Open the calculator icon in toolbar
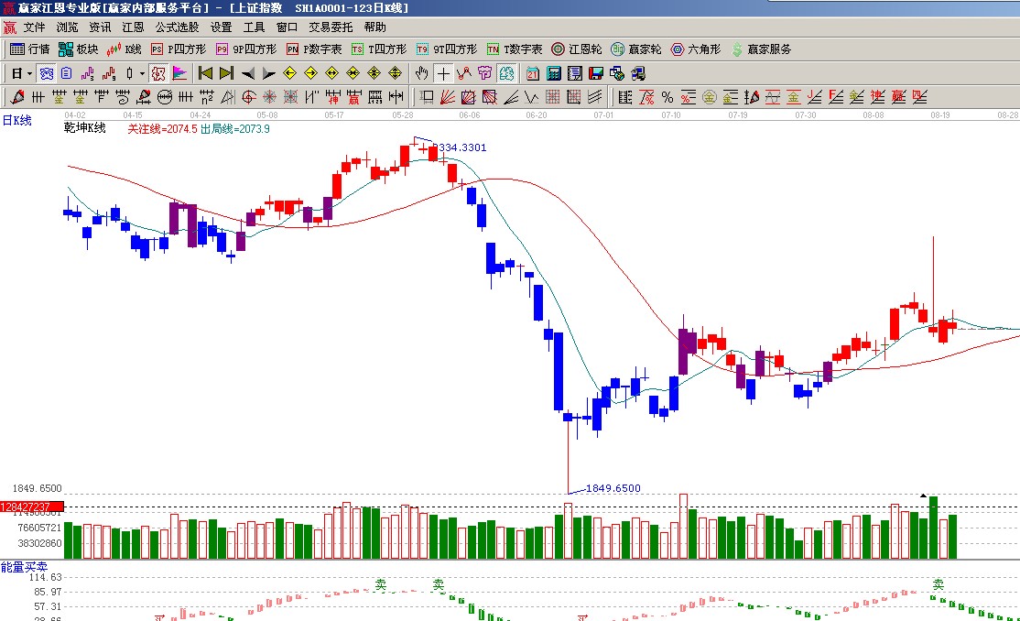This screenshot has height=621, width=1020. [x=555, y=73]
